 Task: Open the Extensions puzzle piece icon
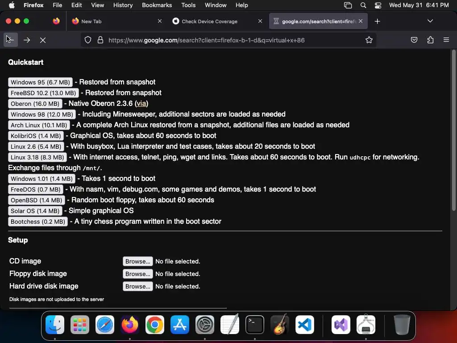pos(430,40)
